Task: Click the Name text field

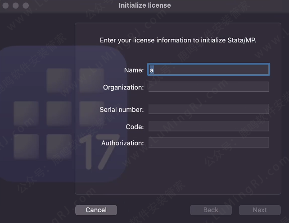Action: pos(208,70)
